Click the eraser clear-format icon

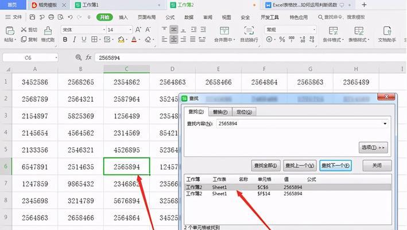pos(148,40)
